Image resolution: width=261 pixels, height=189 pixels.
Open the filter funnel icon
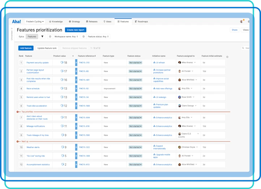pos(42,36)
